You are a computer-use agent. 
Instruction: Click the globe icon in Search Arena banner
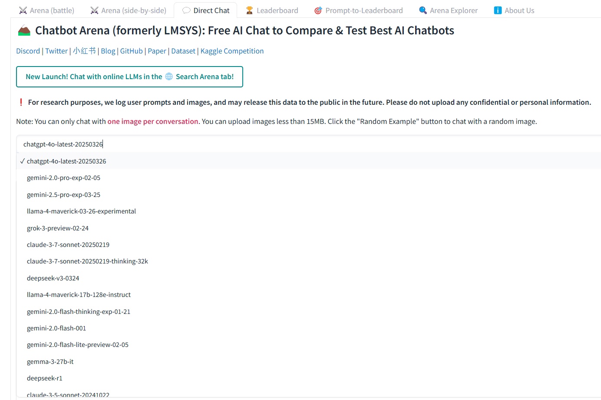(169, 77)
